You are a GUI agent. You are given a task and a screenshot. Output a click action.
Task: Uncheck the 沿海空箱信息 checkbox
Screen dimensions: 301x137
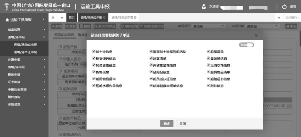pyautogui.click(x=208, y=65)
